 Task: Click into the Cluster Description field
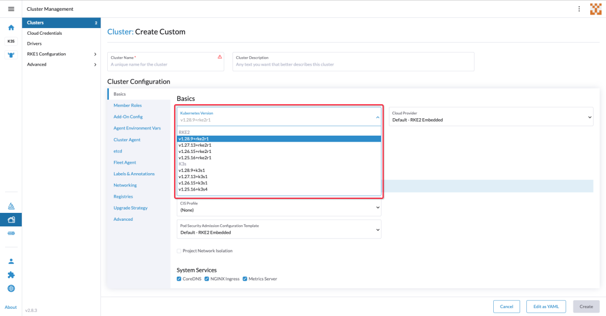[x=353, y=62]
